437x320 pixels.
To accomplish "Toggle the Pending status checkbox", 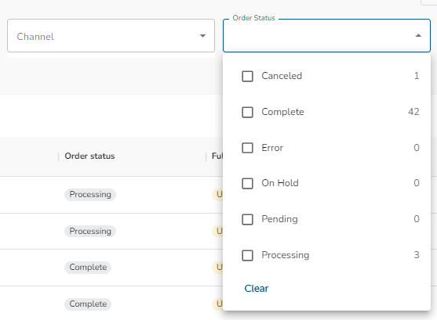I will (247, 219).
